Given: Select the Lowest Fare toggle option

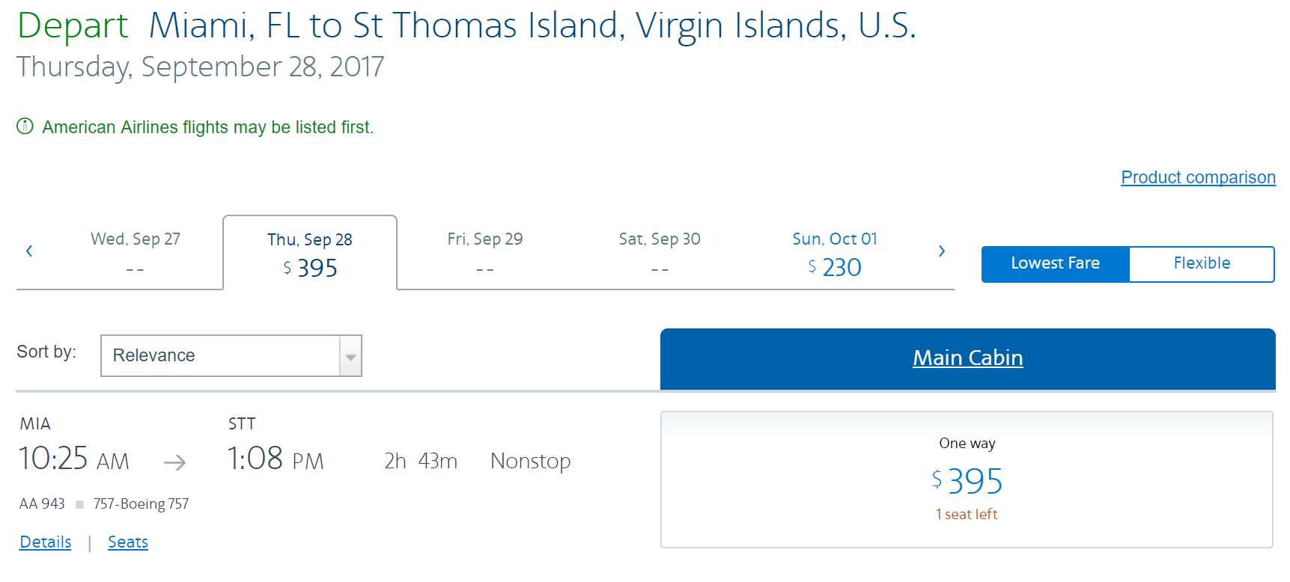Looking at the screenshot, I should (1055, 263).
